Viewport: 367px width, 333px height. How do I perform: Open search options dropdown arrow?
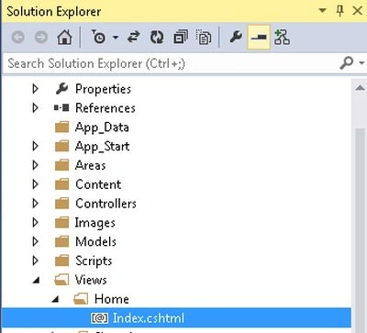[361, 63]
